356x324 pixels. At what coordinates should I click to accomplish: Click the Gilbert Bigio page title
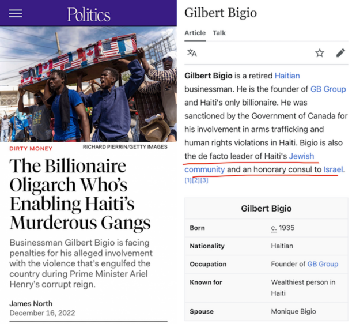pyautogui.click(x=221, y=13)
